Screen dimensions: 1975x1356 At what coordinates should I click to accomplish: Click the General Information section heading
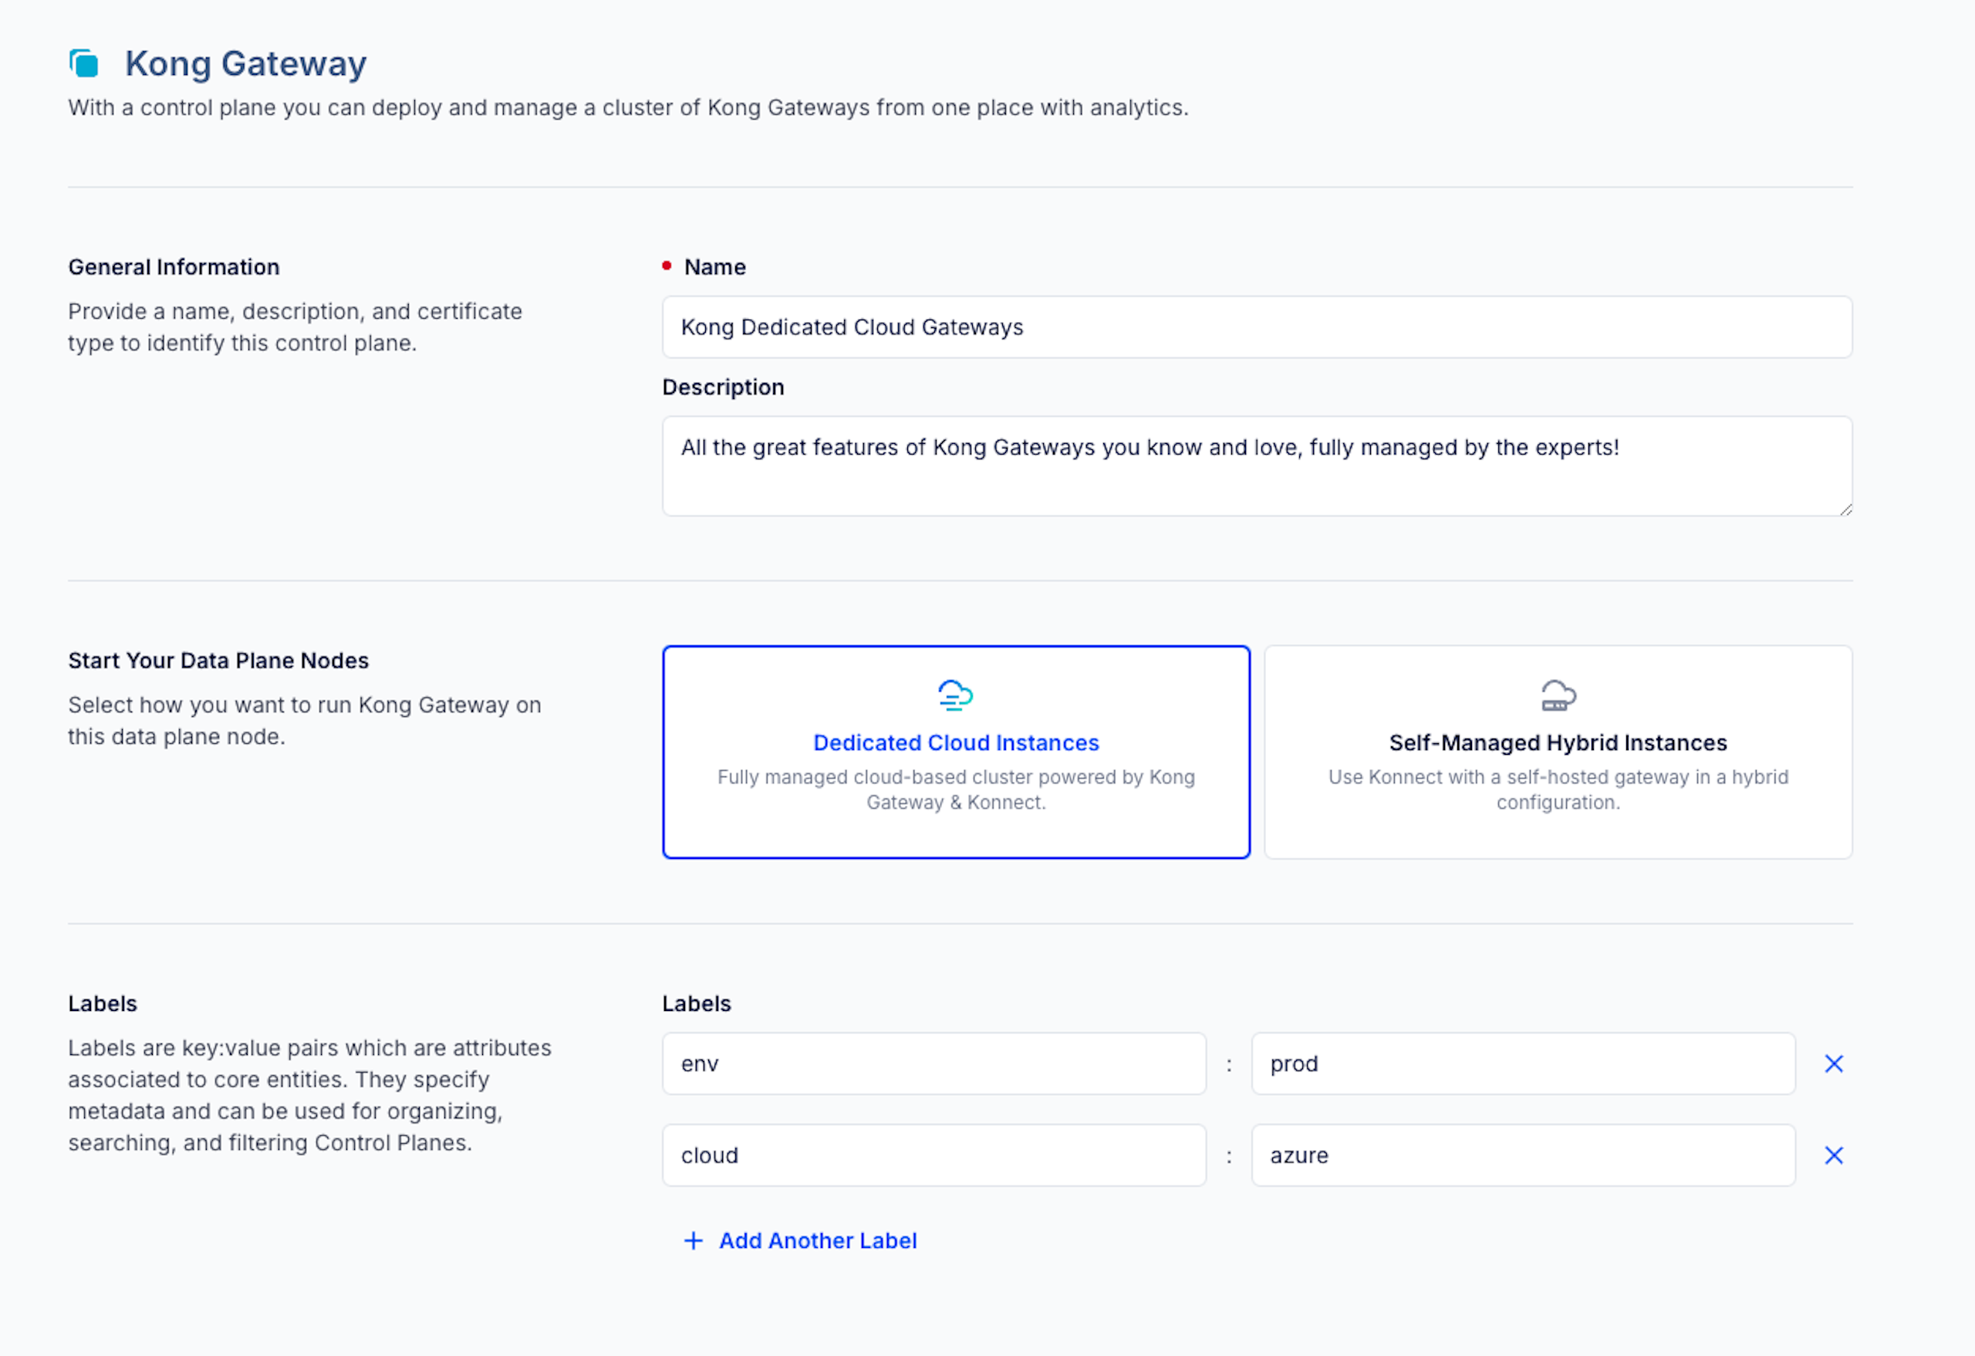point(174,267)
